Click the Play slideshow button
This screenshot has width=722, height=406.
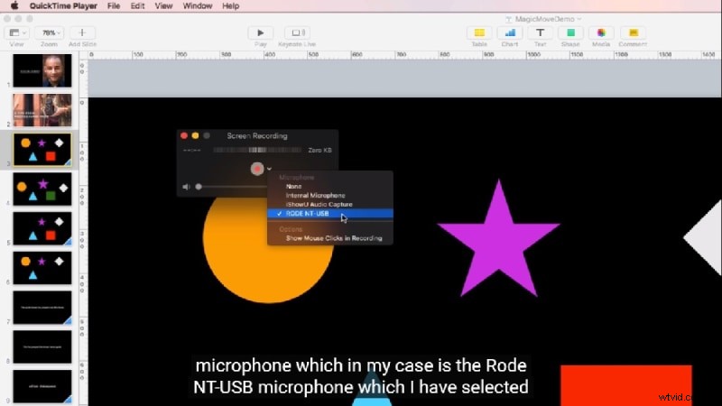(x=260, y=32)
